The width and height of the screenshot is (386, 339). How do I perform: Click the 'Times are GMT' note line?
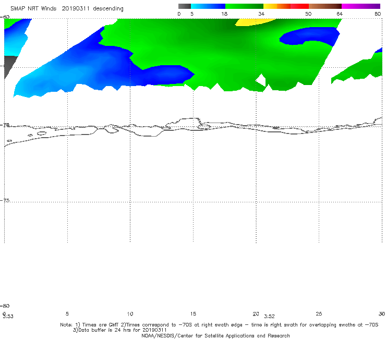pos(219,325)
